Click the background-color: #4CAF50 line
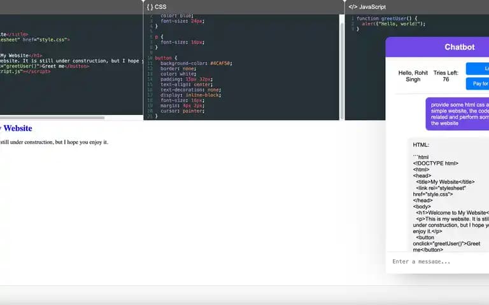The image size is (489, 305). [x=196, y=63]
